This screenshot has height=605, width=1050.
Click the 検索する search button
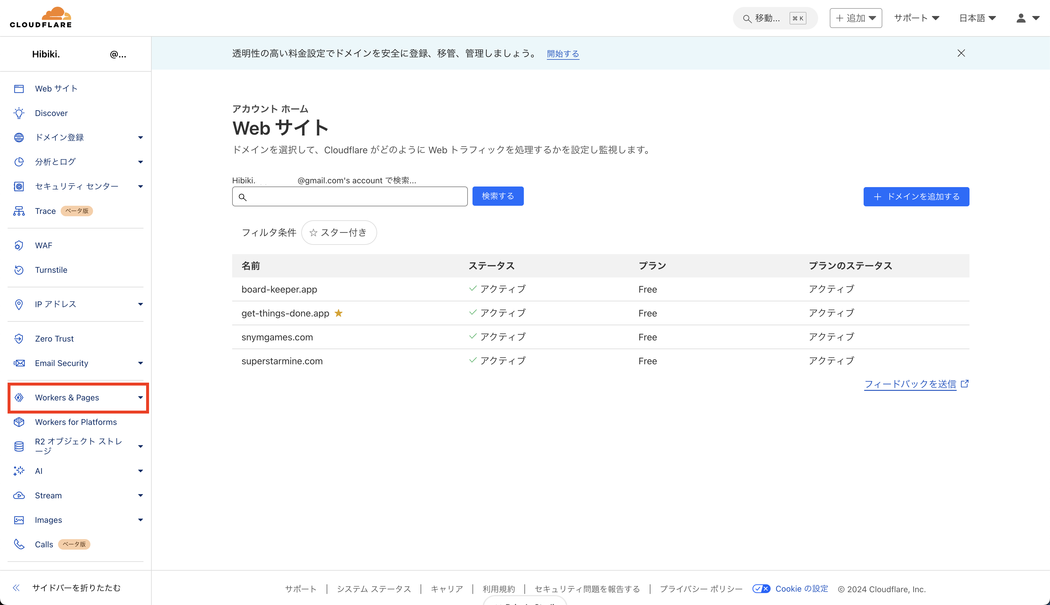(x=498, y=196)
